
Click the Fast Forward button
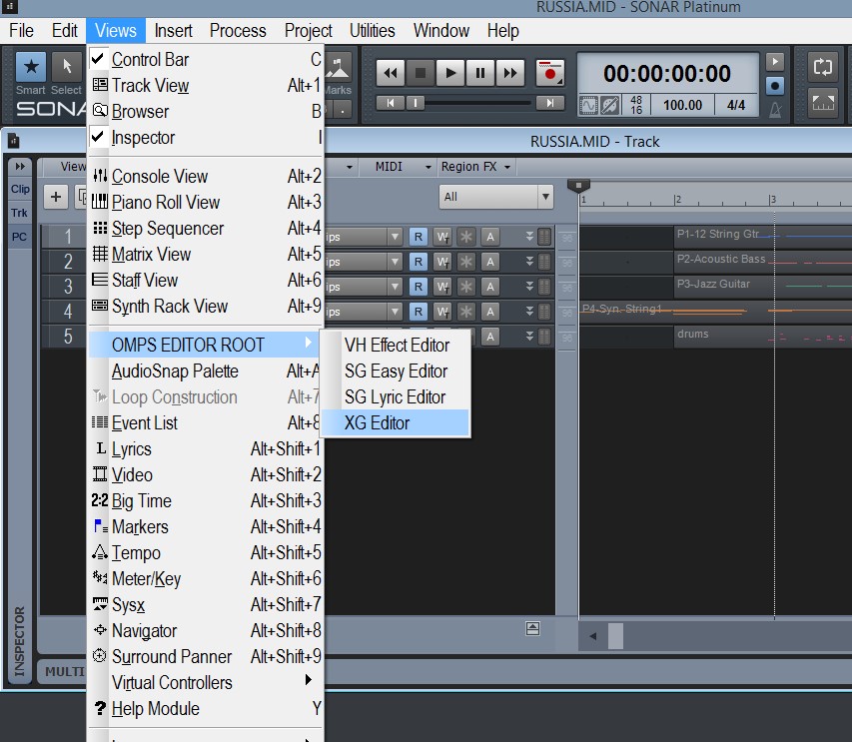point(510,73)
